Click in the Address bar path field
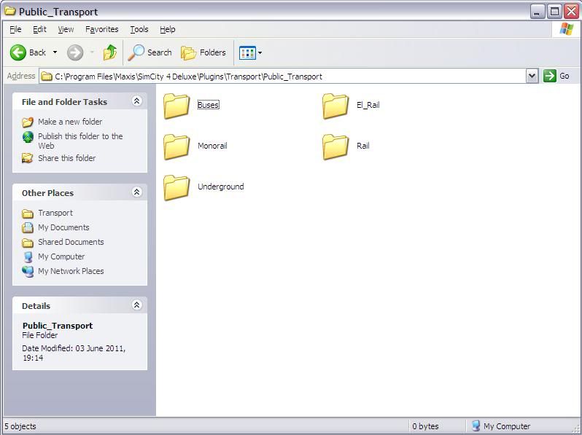Viewport: 582px width, 435px height. [x=282, y=77]
